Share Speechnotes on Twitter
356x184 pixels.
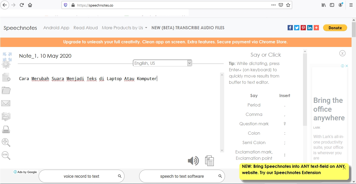(x=297, y=28)
